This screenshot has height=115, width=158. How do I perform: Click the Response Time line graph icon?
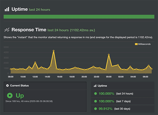[x=7, y=30]
